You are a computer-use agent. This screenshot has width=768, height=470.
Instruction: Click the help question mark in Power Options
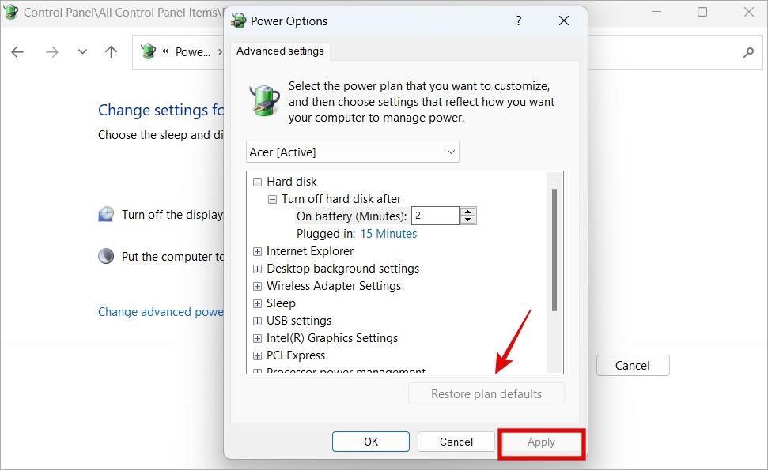518,21
